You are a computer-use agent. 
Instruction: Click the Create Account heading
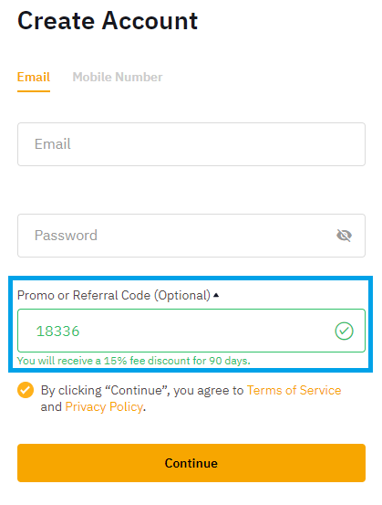(x=108, y=21)
